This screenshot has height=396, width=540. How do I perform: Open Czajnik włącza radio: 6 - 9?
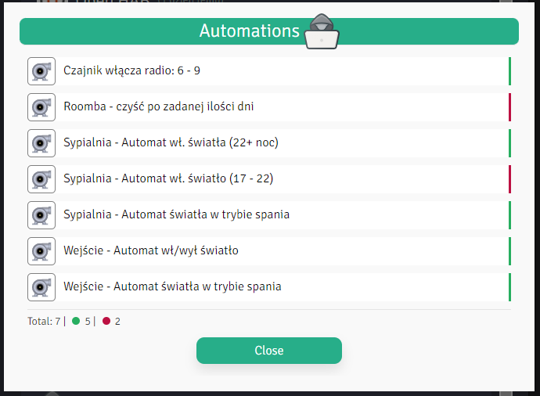point(131,71)
